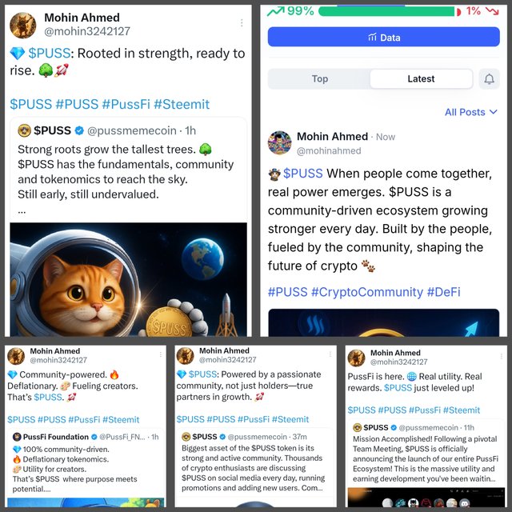Click the #DeFi hashtag

coord(444,292)
